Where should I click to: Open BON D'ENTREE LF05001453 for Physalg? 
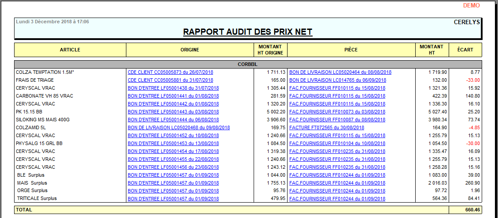click(173, 143)
